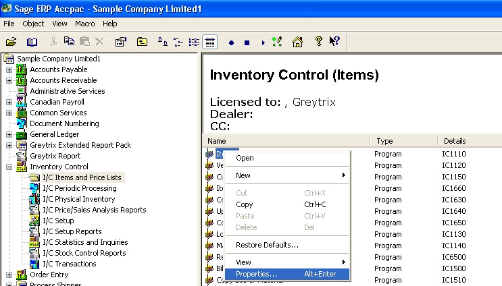502x286 pixels.
Task: Open the View submenu in context menu
Action: 287,262
